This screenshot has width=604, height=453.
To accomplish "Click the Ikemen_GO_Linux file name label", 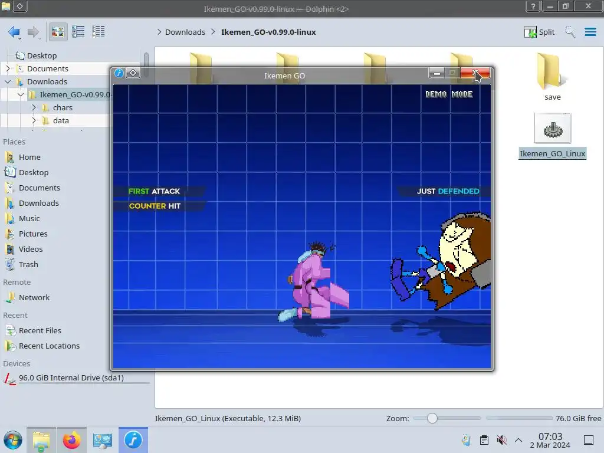I will tap(552, 153).
